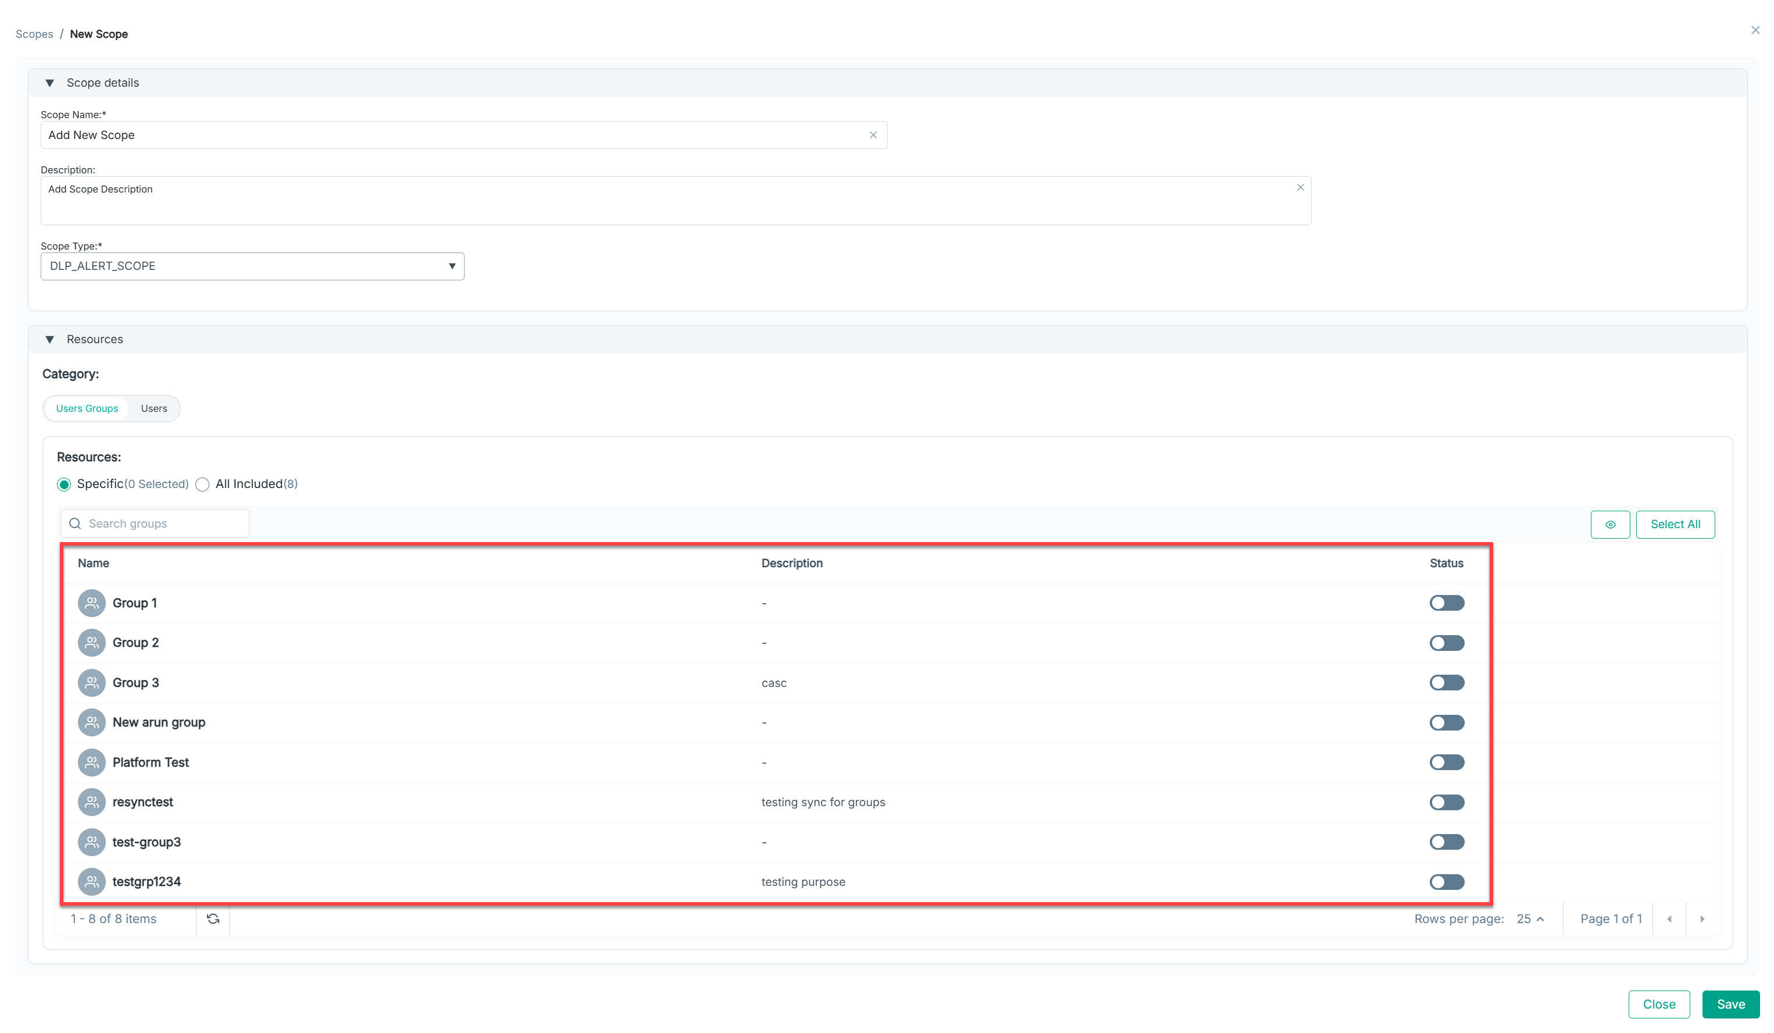
Task: Open the Scope Type dropdown
Action: (x=252, y=266)
